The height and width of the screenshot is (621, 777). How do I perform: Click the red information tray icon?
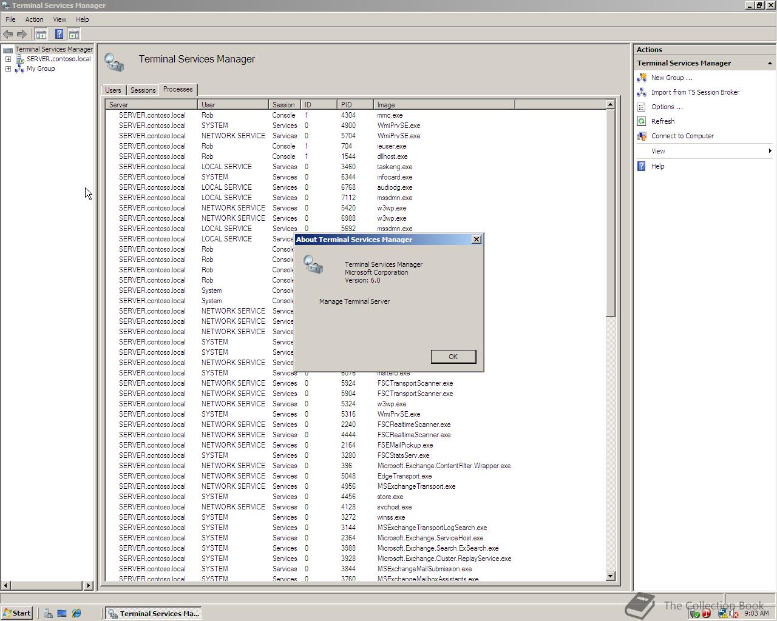click(707, 614)
